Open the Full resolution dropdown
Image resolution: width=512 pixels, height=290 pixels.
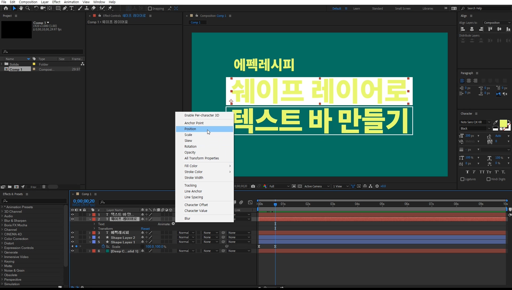point(279,186)
